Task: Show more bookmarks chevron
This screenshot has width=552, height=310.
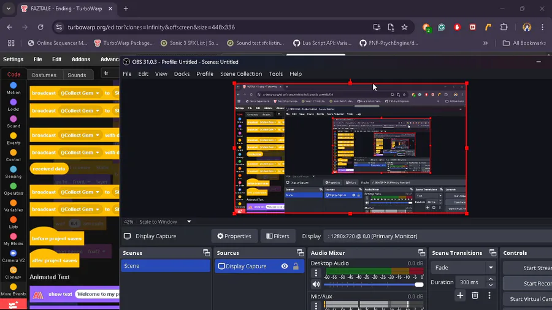Action: pos(486,43)
